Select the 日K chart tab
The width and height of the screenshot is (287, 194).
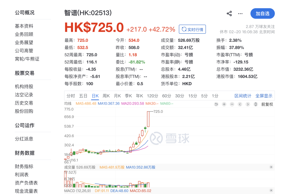tap(95, 96)
